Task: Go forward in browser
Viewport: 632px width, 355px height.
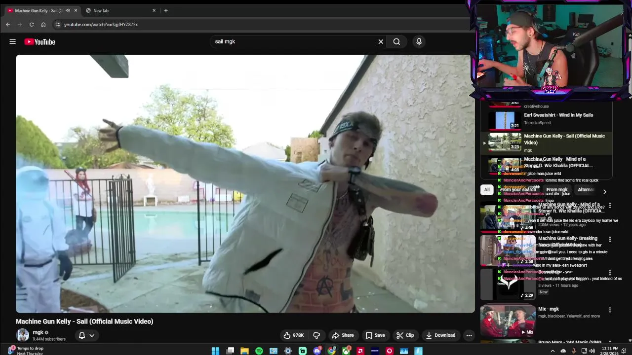Action: [20, 25]
